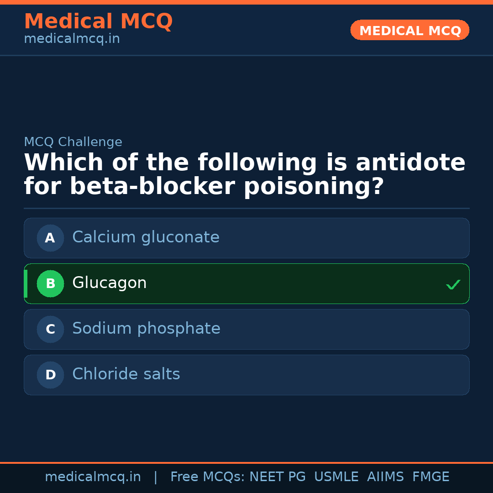The height and width of the screenshot is (493, 493).
Task: Open the medicalmcq.in link in the footer
Action: coord(93,477)
